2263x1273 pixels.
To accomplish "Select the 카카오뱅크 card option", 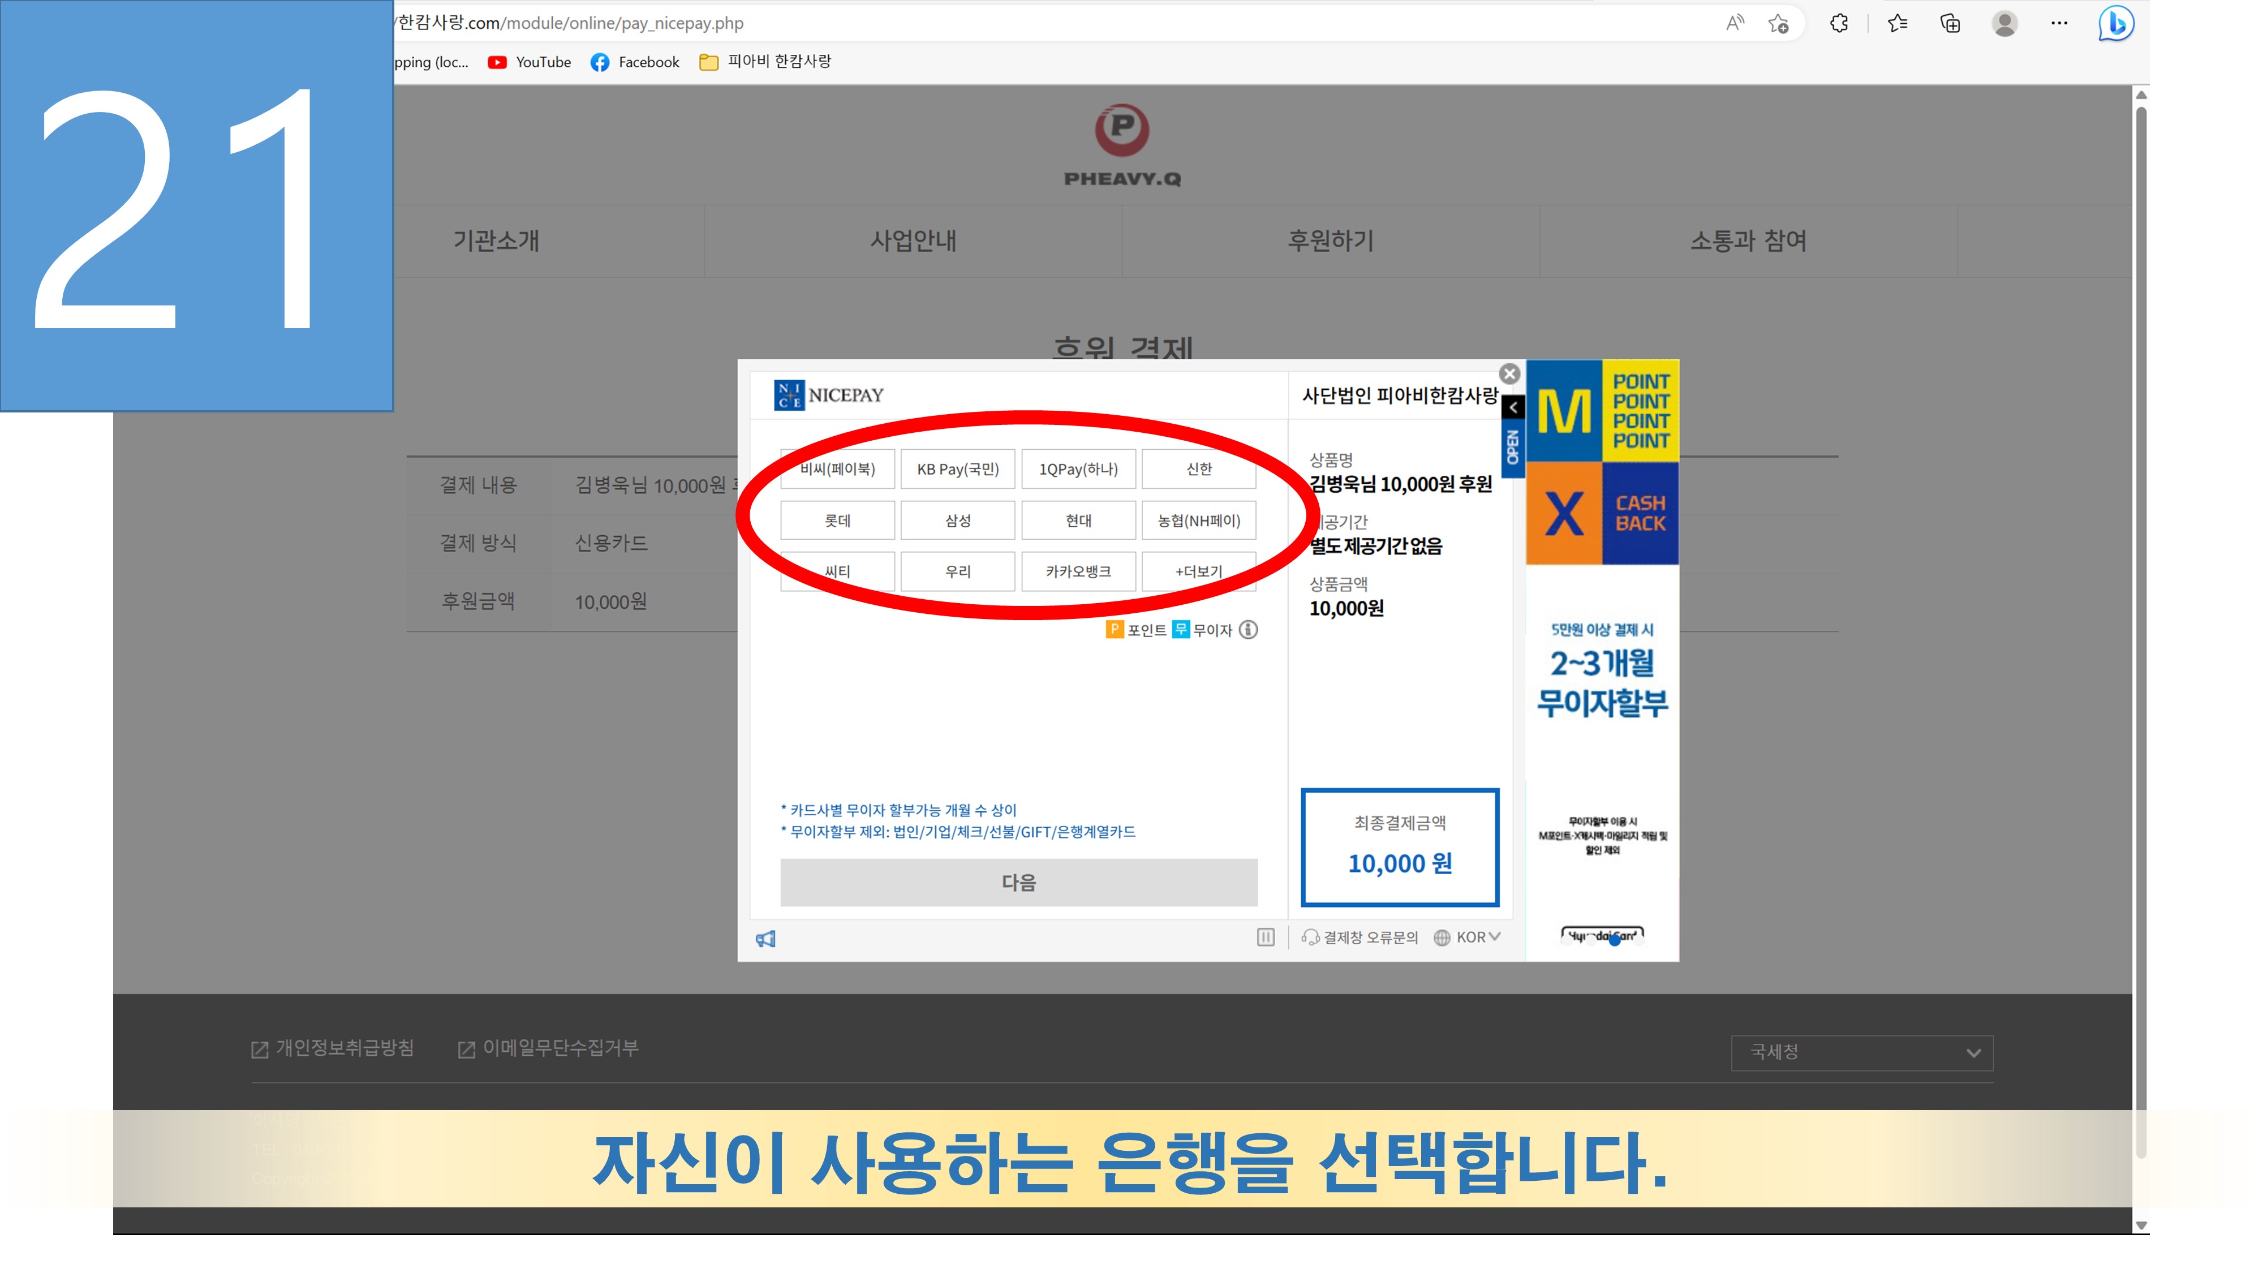I will [x=1078, y=572].
